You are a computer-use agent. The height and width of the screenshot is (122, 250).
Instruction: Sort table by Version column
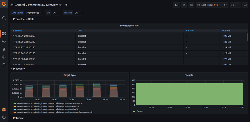(x=190, y=30)
